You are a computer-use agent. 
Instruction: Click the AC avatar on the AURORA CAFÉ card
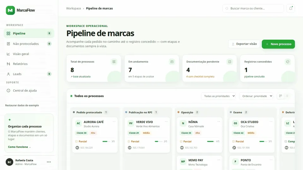(x=79, y=123)
